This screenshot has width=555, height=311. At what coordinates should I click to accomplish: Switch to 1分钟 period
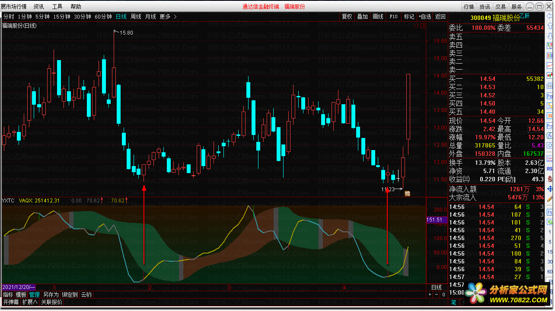[x=25, y=16]
